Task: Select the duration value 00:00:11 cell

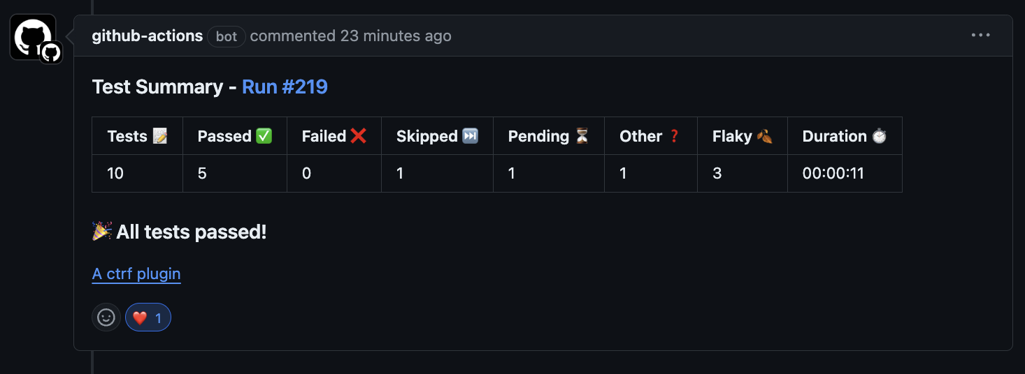Action: pyautogui.click(x=845, y=173)
